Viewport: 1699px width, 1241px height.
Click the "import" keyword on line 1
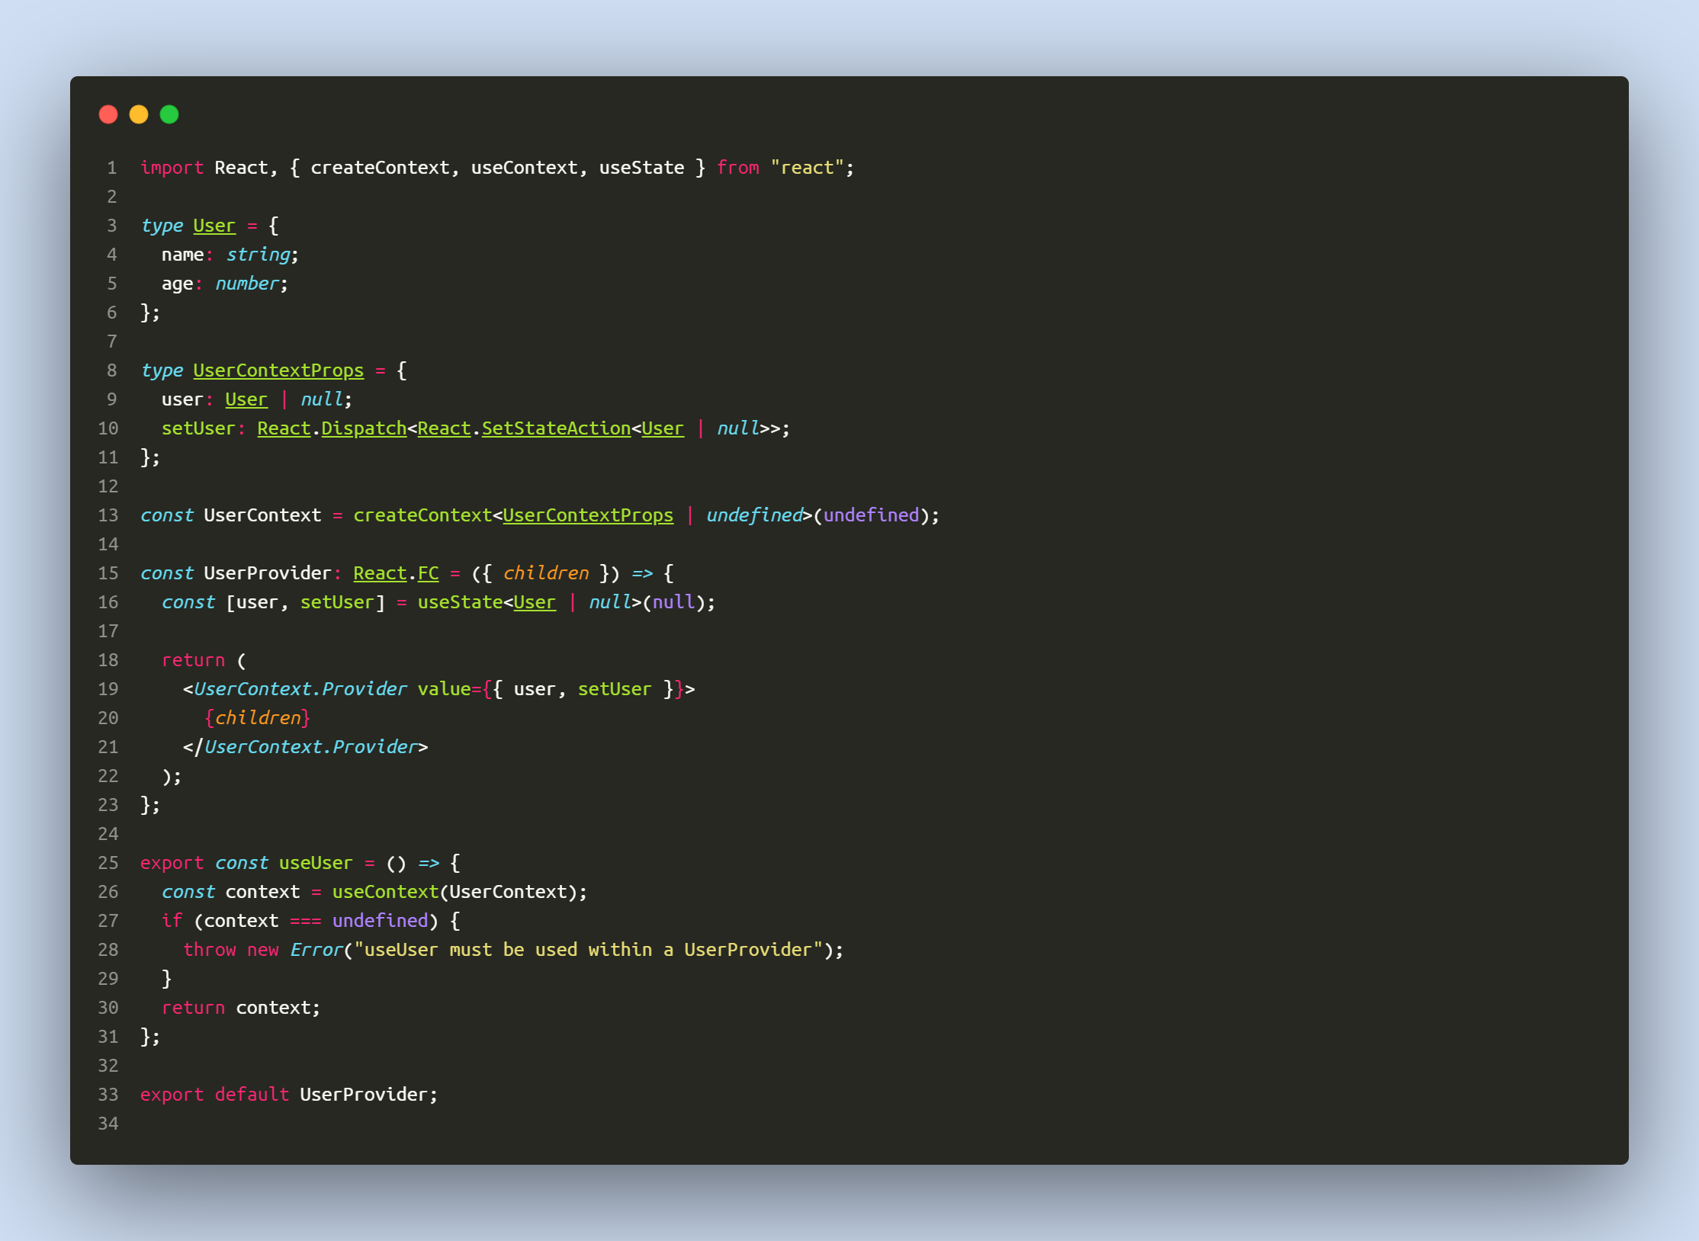point(172,168)
